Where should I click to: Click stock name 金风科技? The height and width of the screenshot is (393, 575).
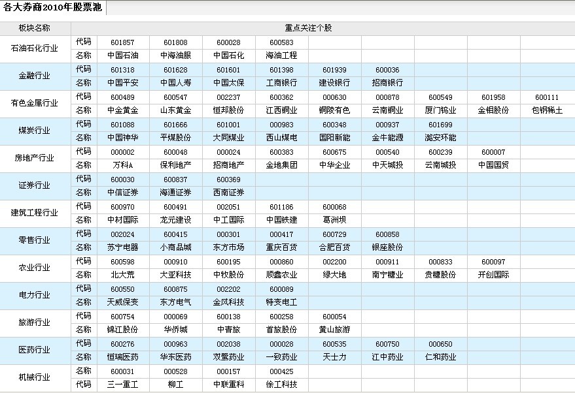tap(229, 303)
